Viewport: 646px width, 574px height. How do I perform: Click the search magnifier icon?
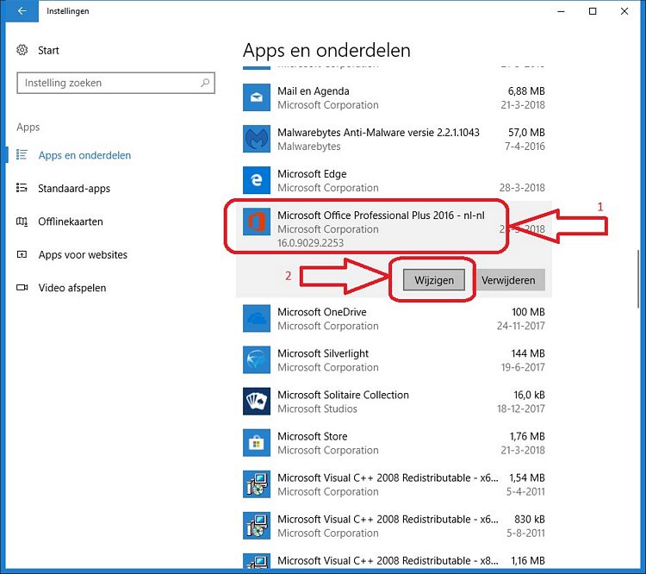205,83
